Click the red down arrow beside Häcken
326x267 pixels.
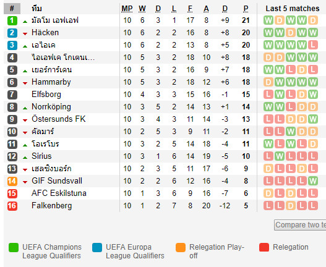pos(25,33)
